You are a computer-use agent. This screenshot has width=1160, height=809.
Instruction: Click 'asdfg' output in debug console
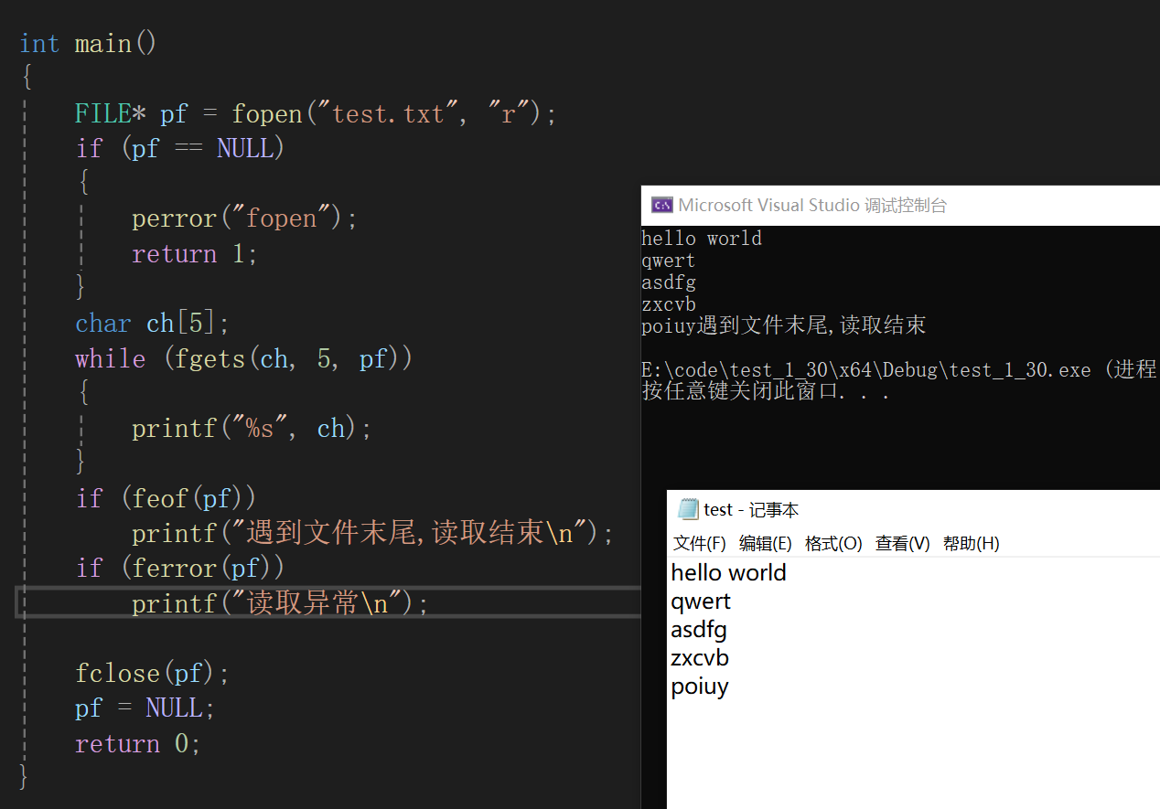pyautogui.click(x=669, y=282)
